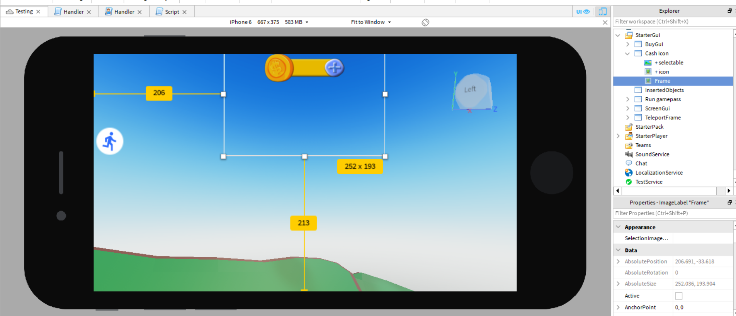Screen dimensions: 736x316
Task: Click the bottom-center resize handle of the frame
Action: pos(304,156)
